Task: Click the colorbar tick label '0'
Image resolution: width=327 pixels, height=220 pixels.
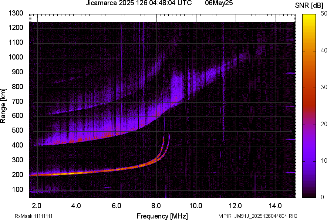Action: click(x=323, y=197)
